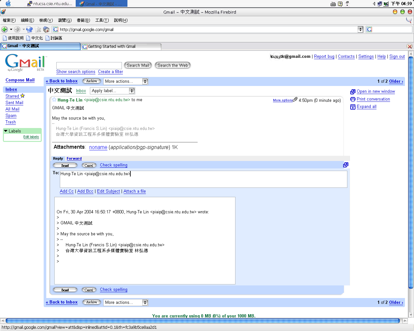Click the yellow star next to Starred
The image size is (414, 331).
tap(22, 96)
